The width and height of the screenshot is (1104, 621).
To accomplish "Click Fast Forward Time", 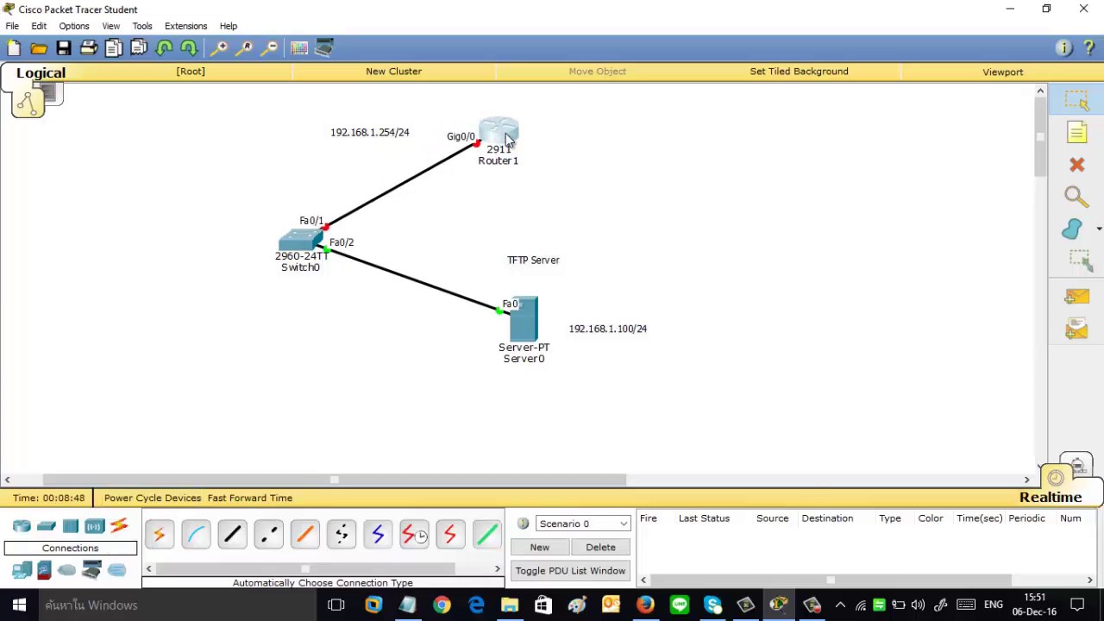I will (x=250, y=498).
